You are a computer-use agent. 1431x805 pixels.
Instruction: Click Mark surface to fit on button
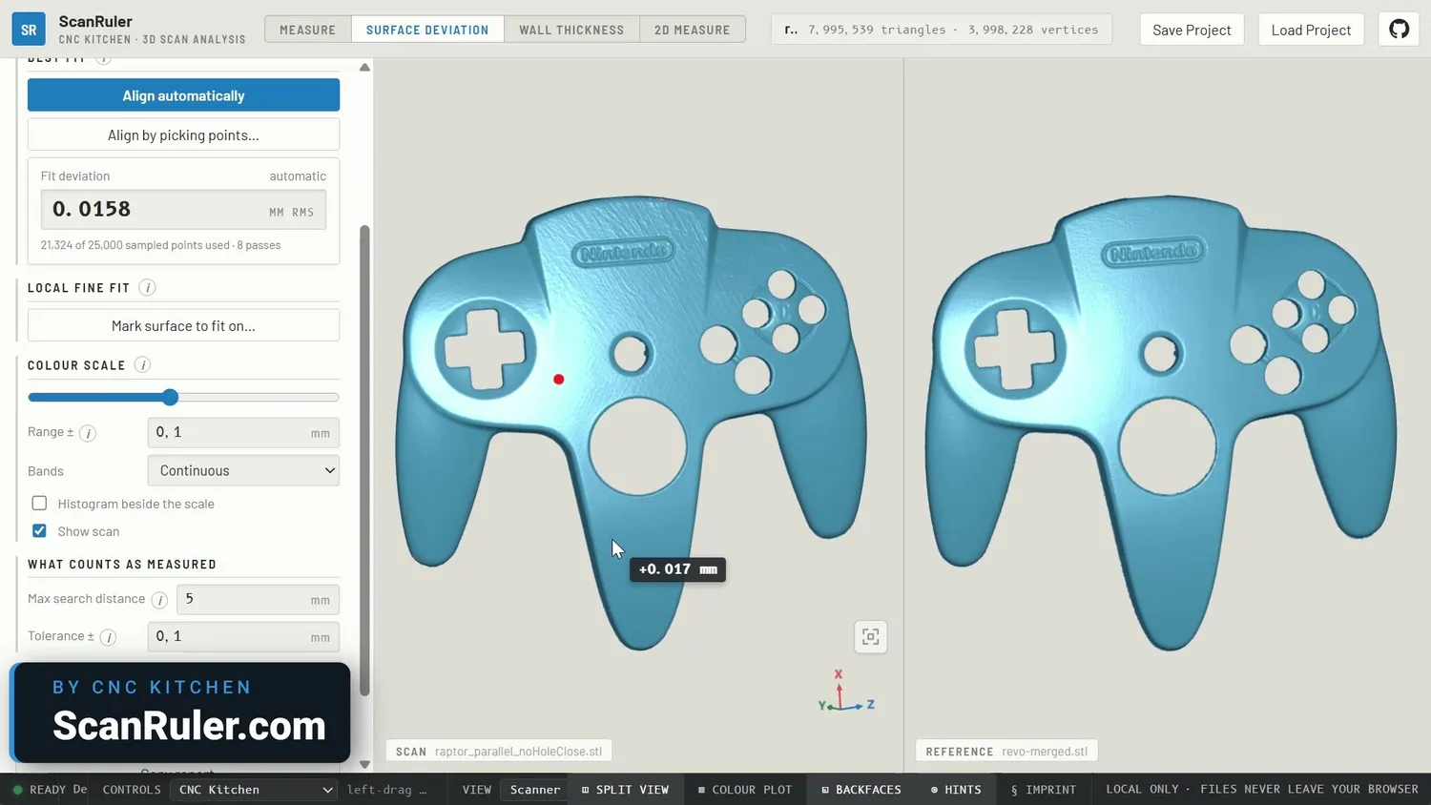click(183, 326)
